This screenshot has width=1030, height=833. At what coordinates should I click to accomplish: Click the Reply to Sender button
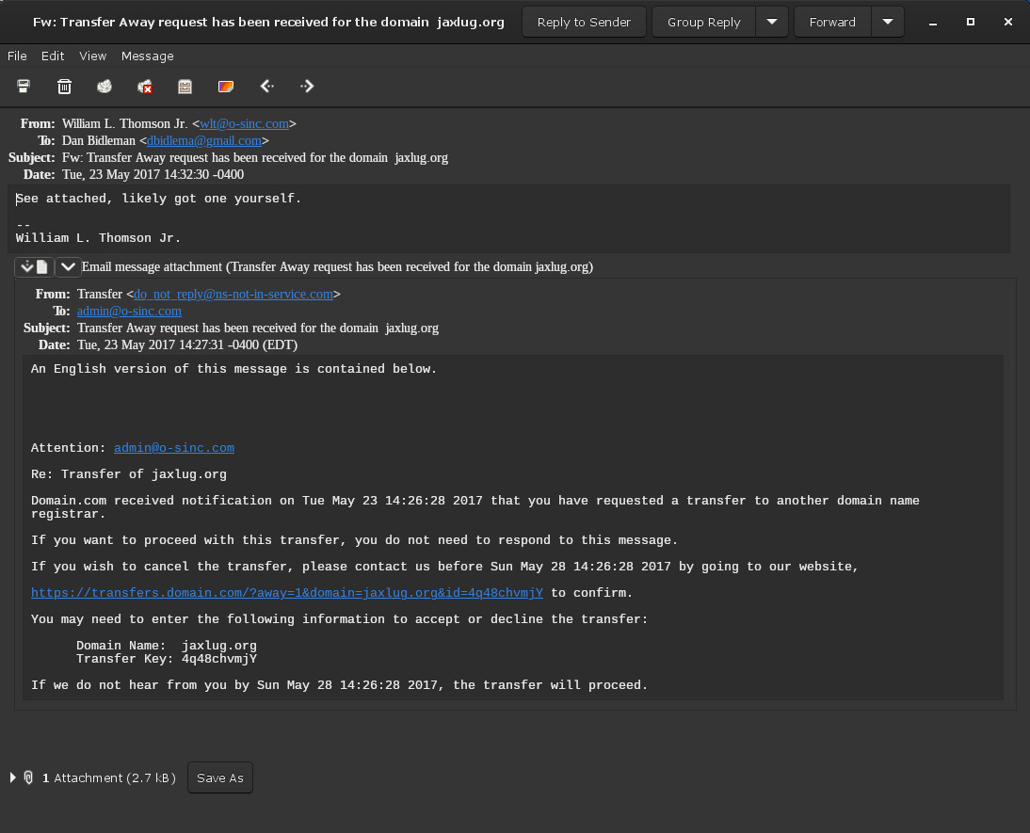tap(584, 21)
